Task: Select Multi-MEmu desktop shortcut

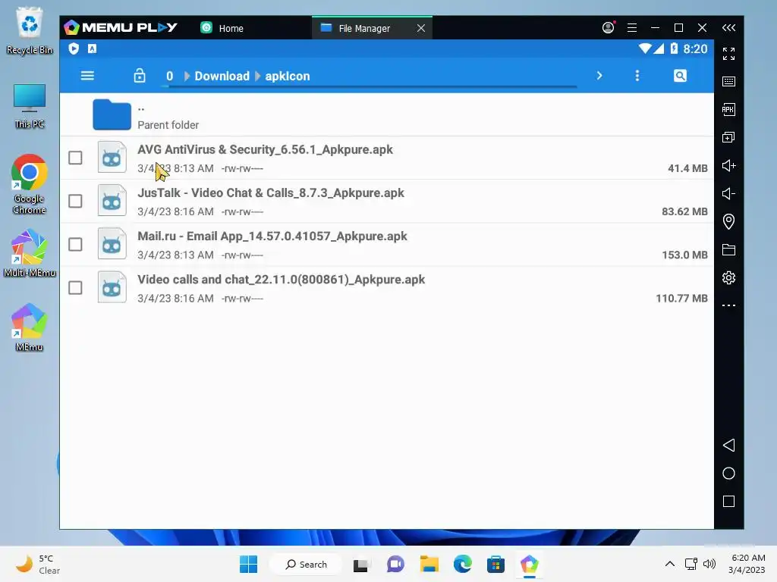Action: pos(30,253)
